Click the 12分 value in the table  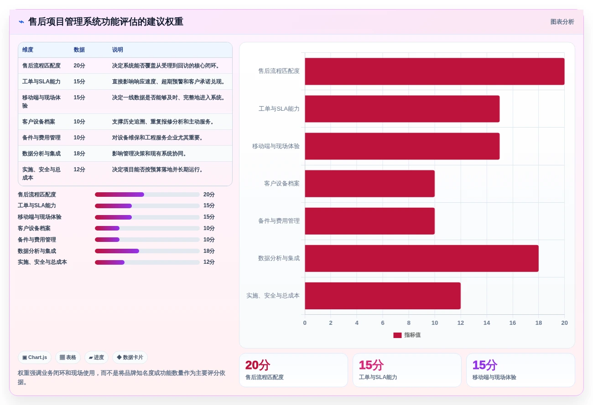pyautogui.click(x=79, y=169)
